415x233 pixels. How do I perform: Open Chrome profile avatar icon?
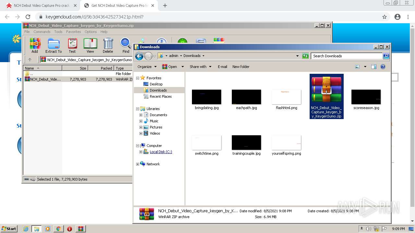pyautogui.click(x=397, y=17)
